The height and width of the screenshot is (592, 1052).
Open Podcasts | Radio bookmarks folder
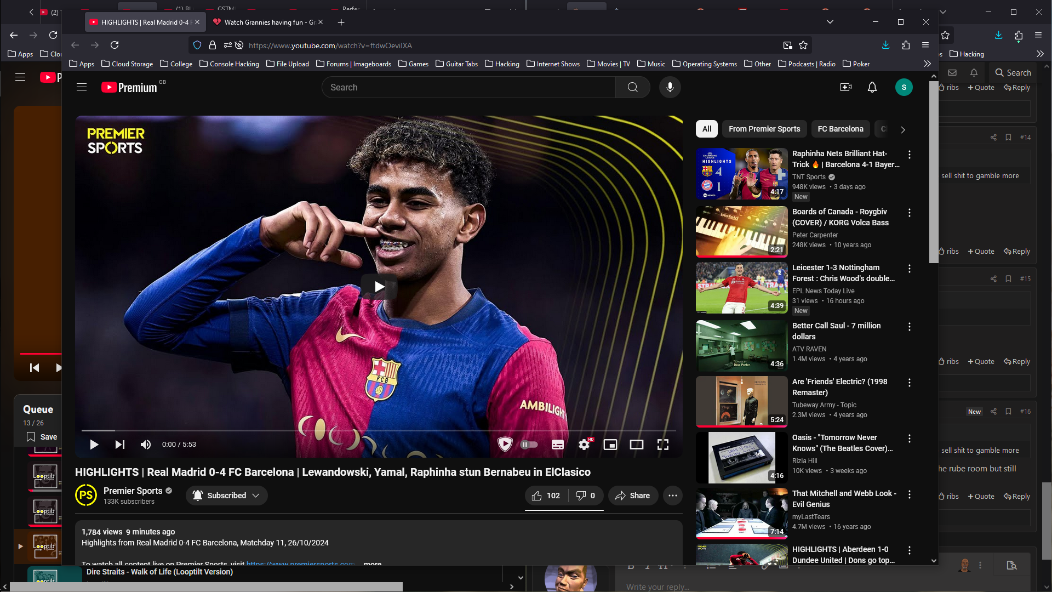click(807, 64)
